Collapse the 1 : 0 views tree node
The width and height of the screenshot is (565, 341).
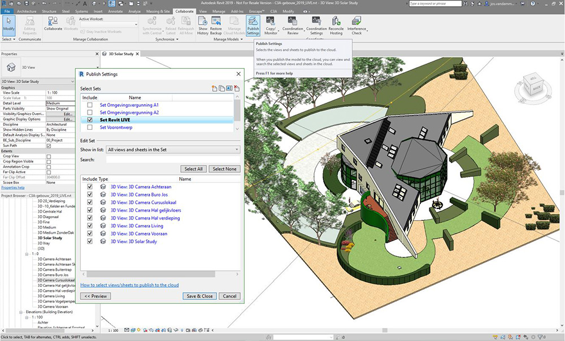27,254
